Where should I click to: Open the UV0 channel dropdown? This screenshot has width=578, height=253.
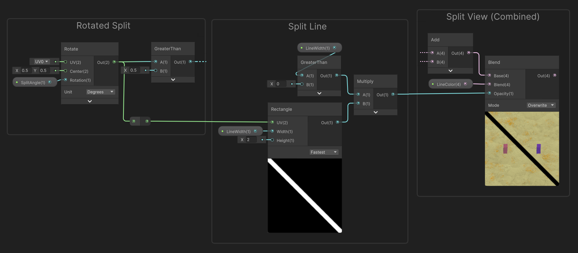[x=41, y=62]
